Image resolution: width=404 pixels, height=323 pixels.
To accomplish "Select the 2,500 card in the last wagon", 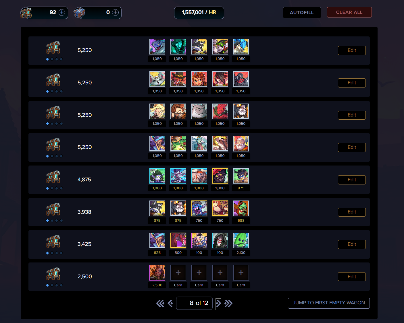I will [x=157, y=273].
